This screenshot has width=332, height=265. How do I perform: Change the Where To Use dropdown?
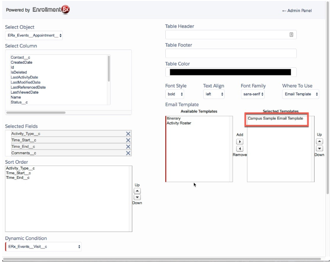click(x=301, y=95)
